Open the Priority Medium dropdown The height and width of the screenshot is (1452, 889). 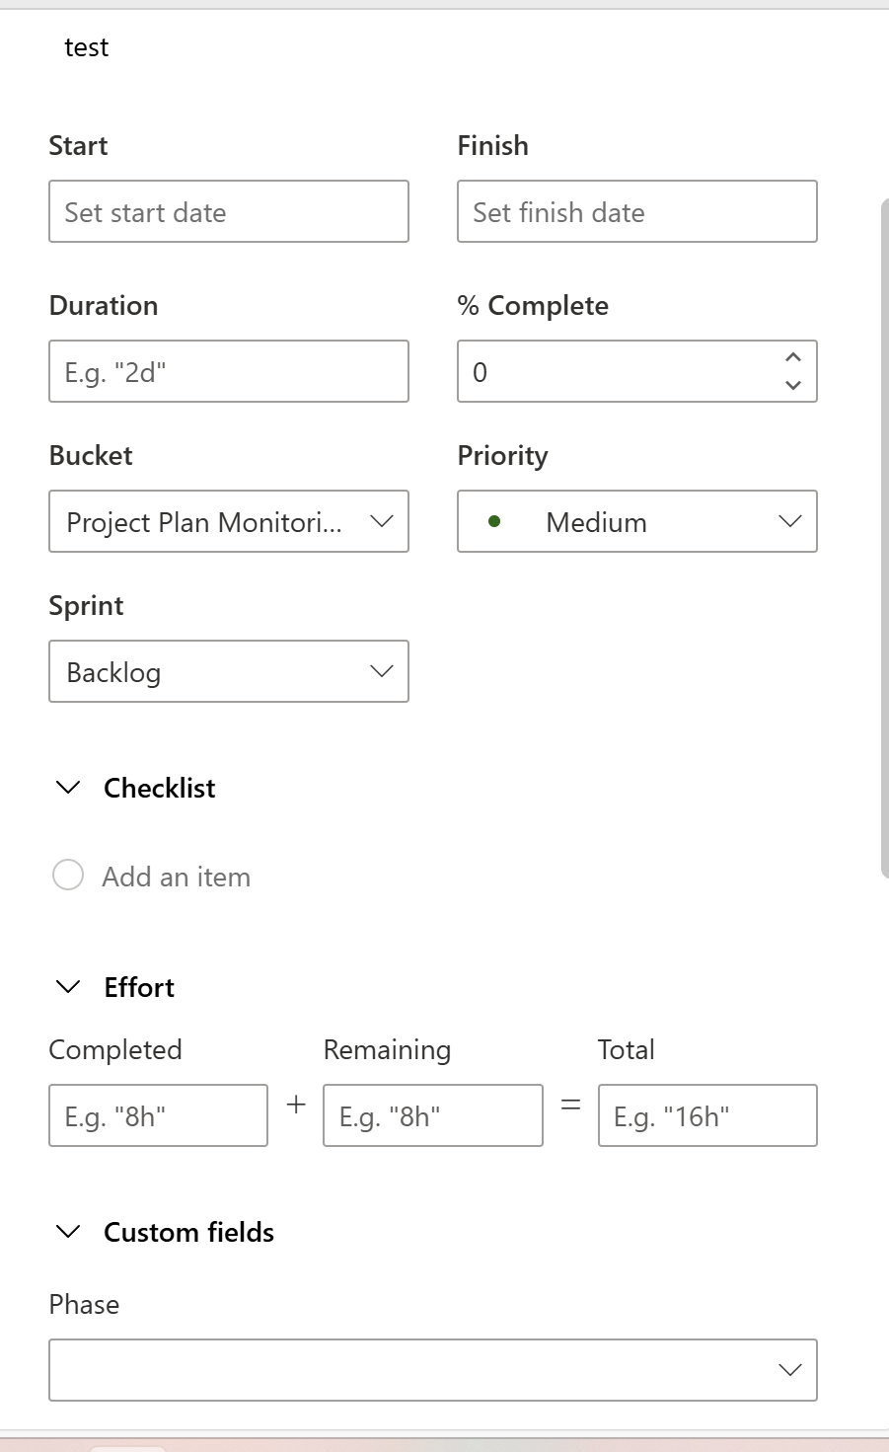click(x=637, y=521)
